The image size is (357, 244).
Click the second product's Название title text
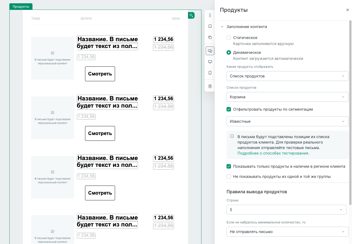click(107, 102)
